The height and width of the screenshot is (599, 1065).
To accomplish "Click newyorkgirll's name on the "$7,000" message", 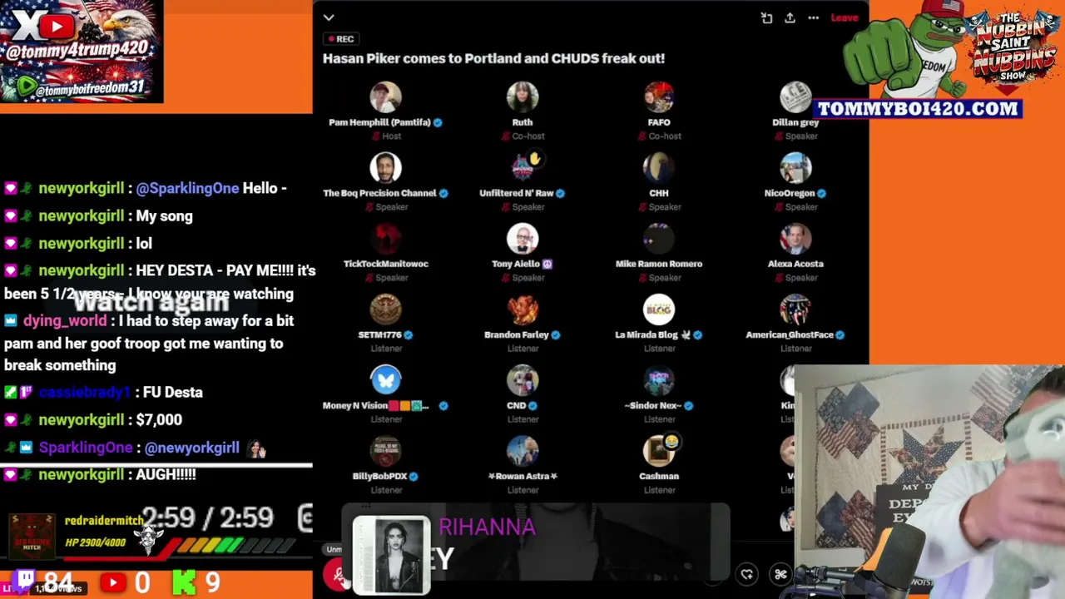I will click(81, 420).
